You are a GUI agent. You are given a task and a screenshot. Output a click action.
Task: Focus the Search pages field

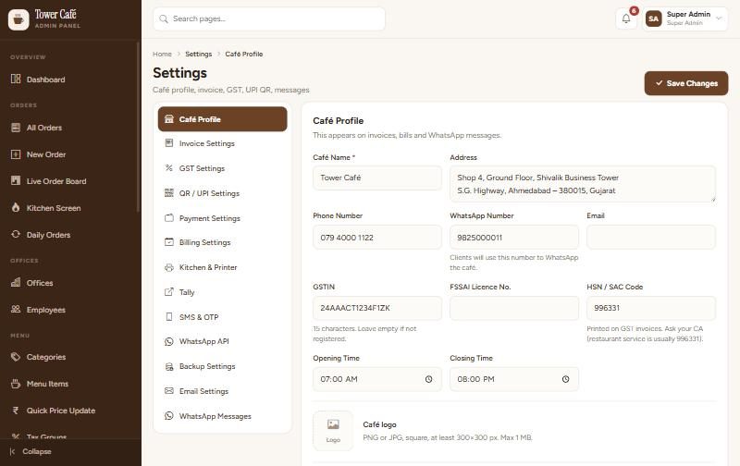(269, 18)
